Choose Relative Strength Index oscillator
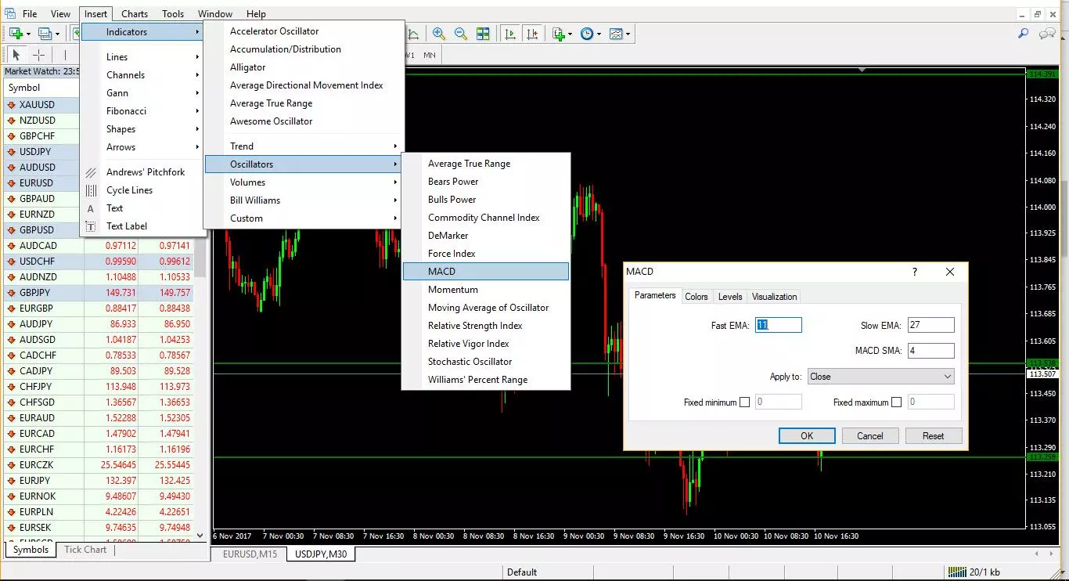This screenshot has width=1069, height=581. pos(486,326)
